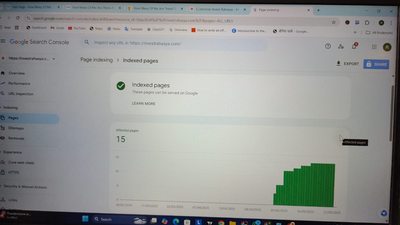This screenshot has width=400, height=225.
Task: Open Copilot from the taskbar
Action: 164,221
